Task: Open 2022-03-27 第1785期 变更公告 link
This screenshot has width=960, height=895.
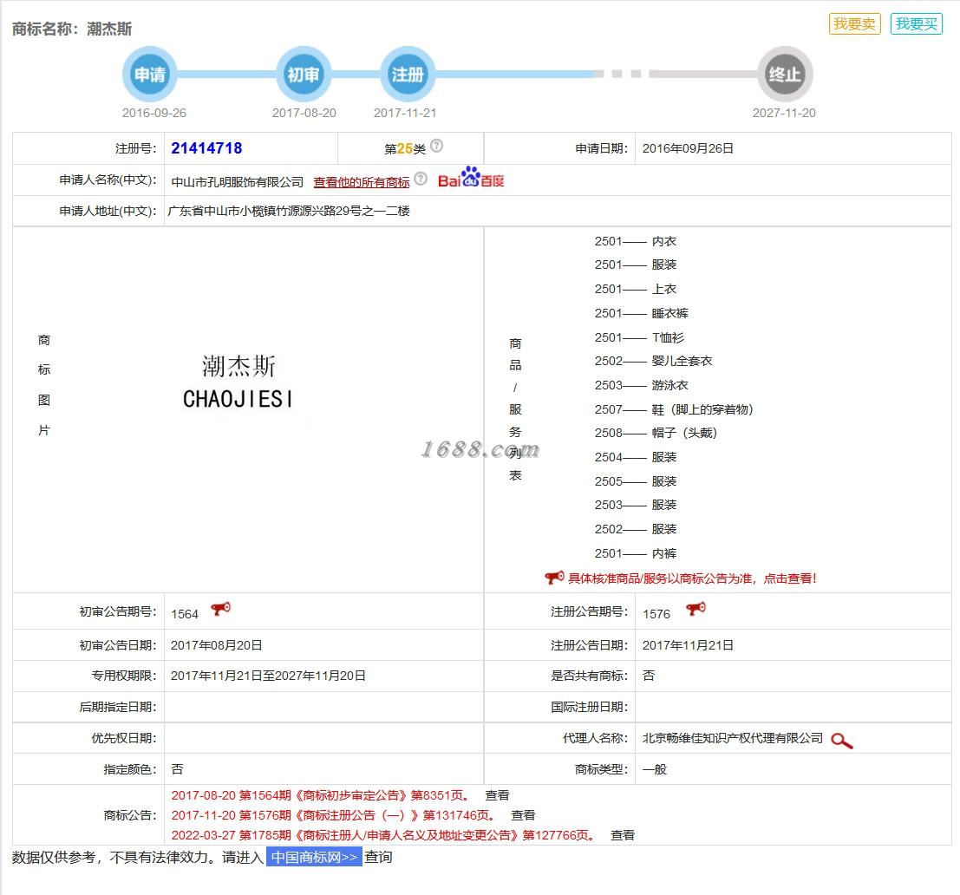Action: [382, 835]
